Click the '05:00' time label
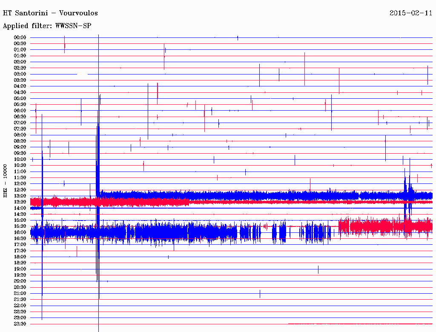This screenshot has width=436, height=332. click(x=20, y=98)
